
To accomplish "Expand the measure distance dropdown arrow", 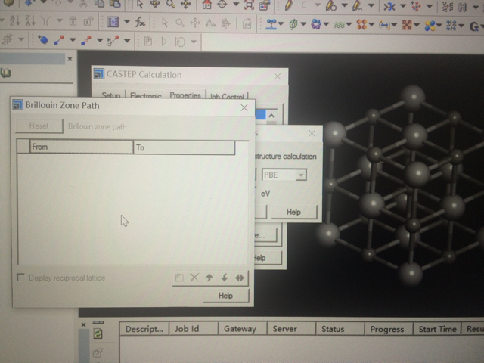I will click(73, 40).
